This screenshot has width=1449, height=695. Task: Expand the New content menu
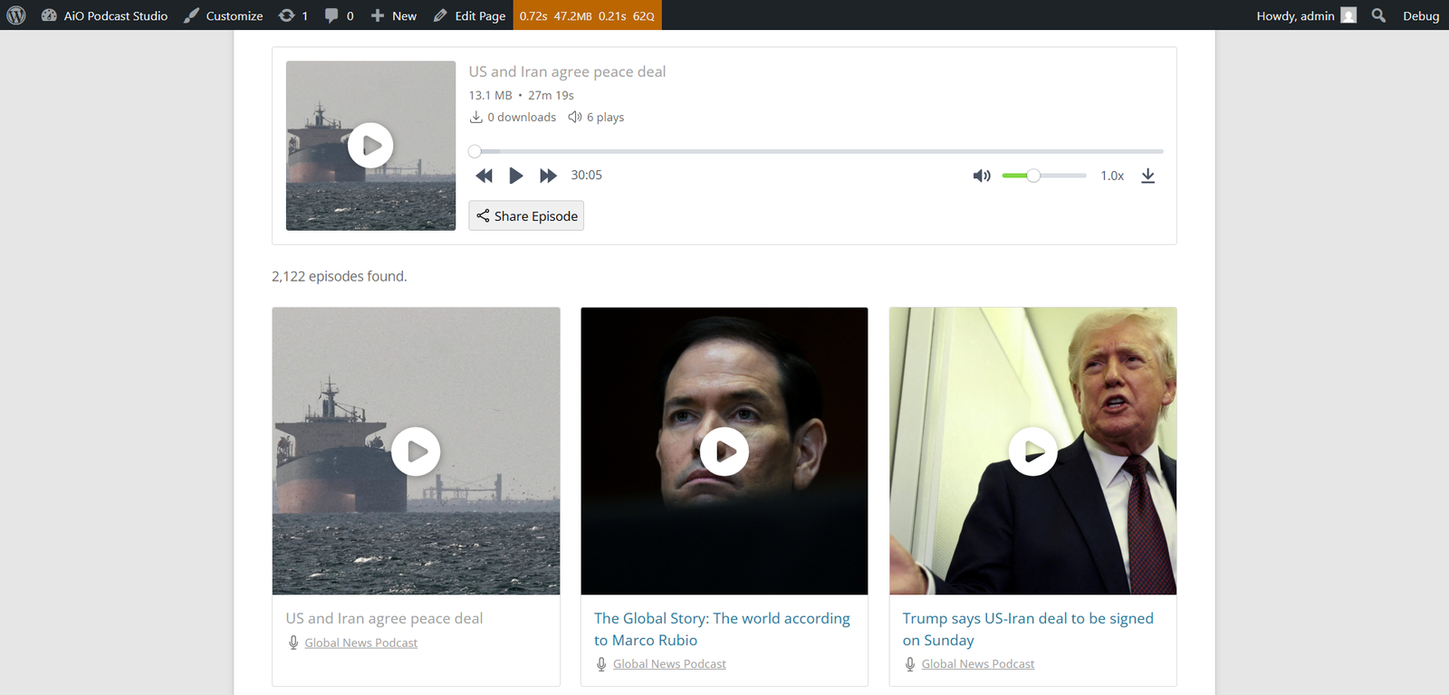click(394, 15)
